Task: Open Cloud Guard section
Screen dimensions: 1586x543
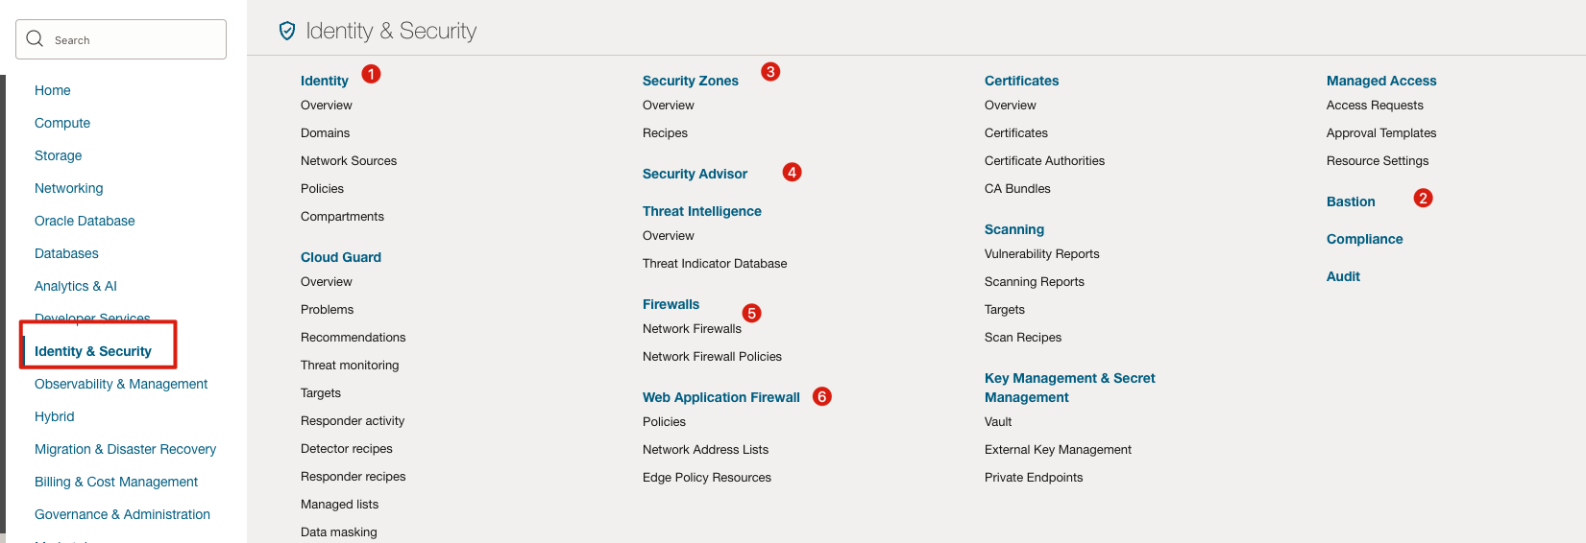Action: pyautogui.click(x=341, y=257)
